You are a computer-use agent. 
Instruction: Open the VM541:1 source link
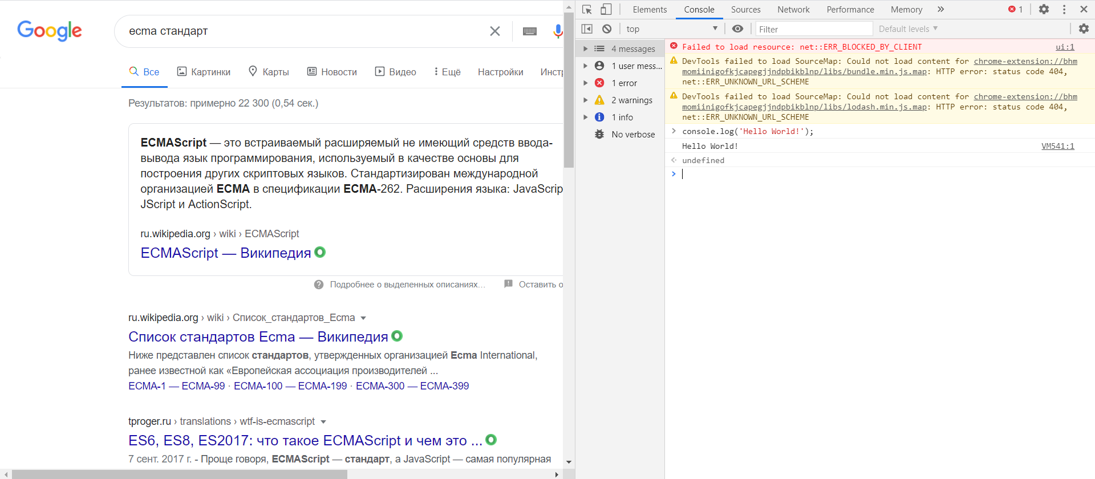[1058, 146]
